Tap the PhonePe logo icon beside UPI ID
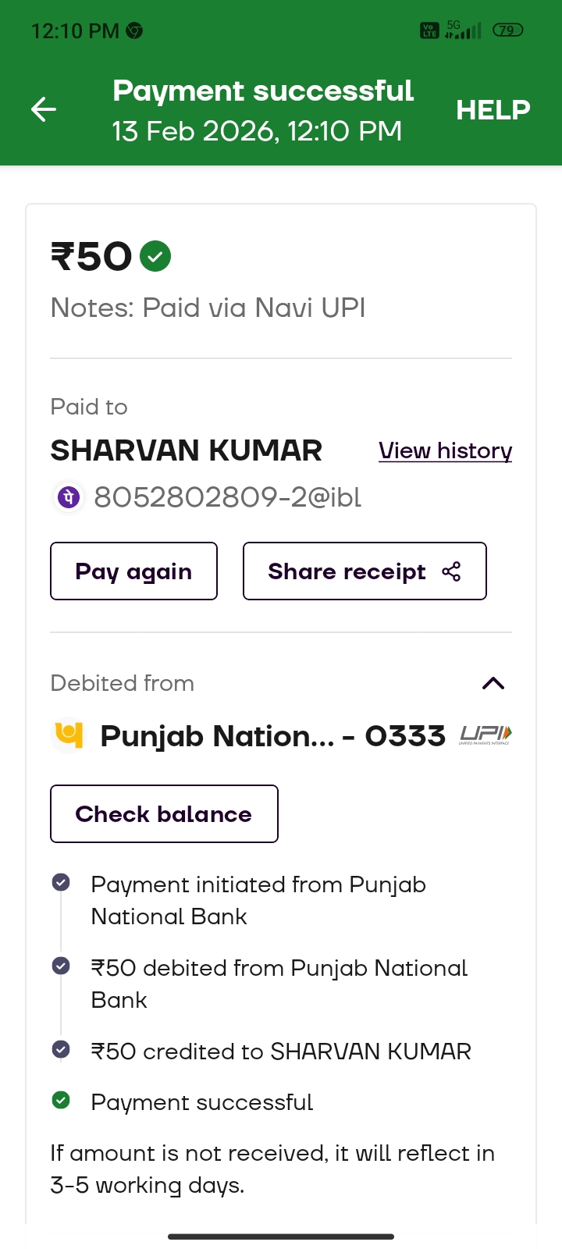Screen dimensions: 562x1249 click(69, 497)
